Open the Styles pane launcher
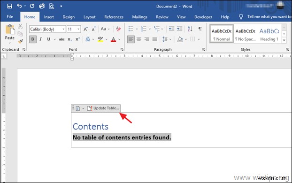The image size is (292, 183). [287, 49]
